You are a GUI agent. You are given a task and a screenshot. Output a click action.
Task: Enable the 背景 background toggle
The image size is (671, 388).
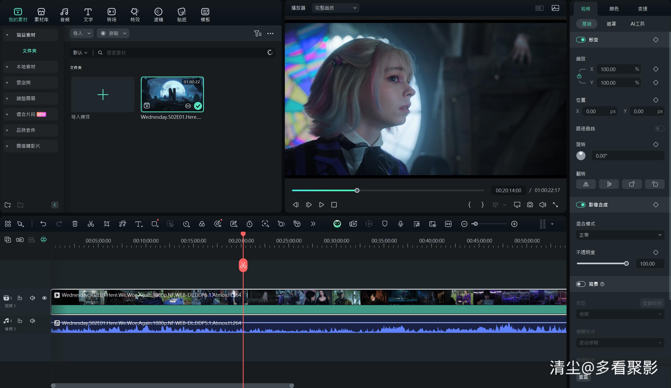click(581, 284)
